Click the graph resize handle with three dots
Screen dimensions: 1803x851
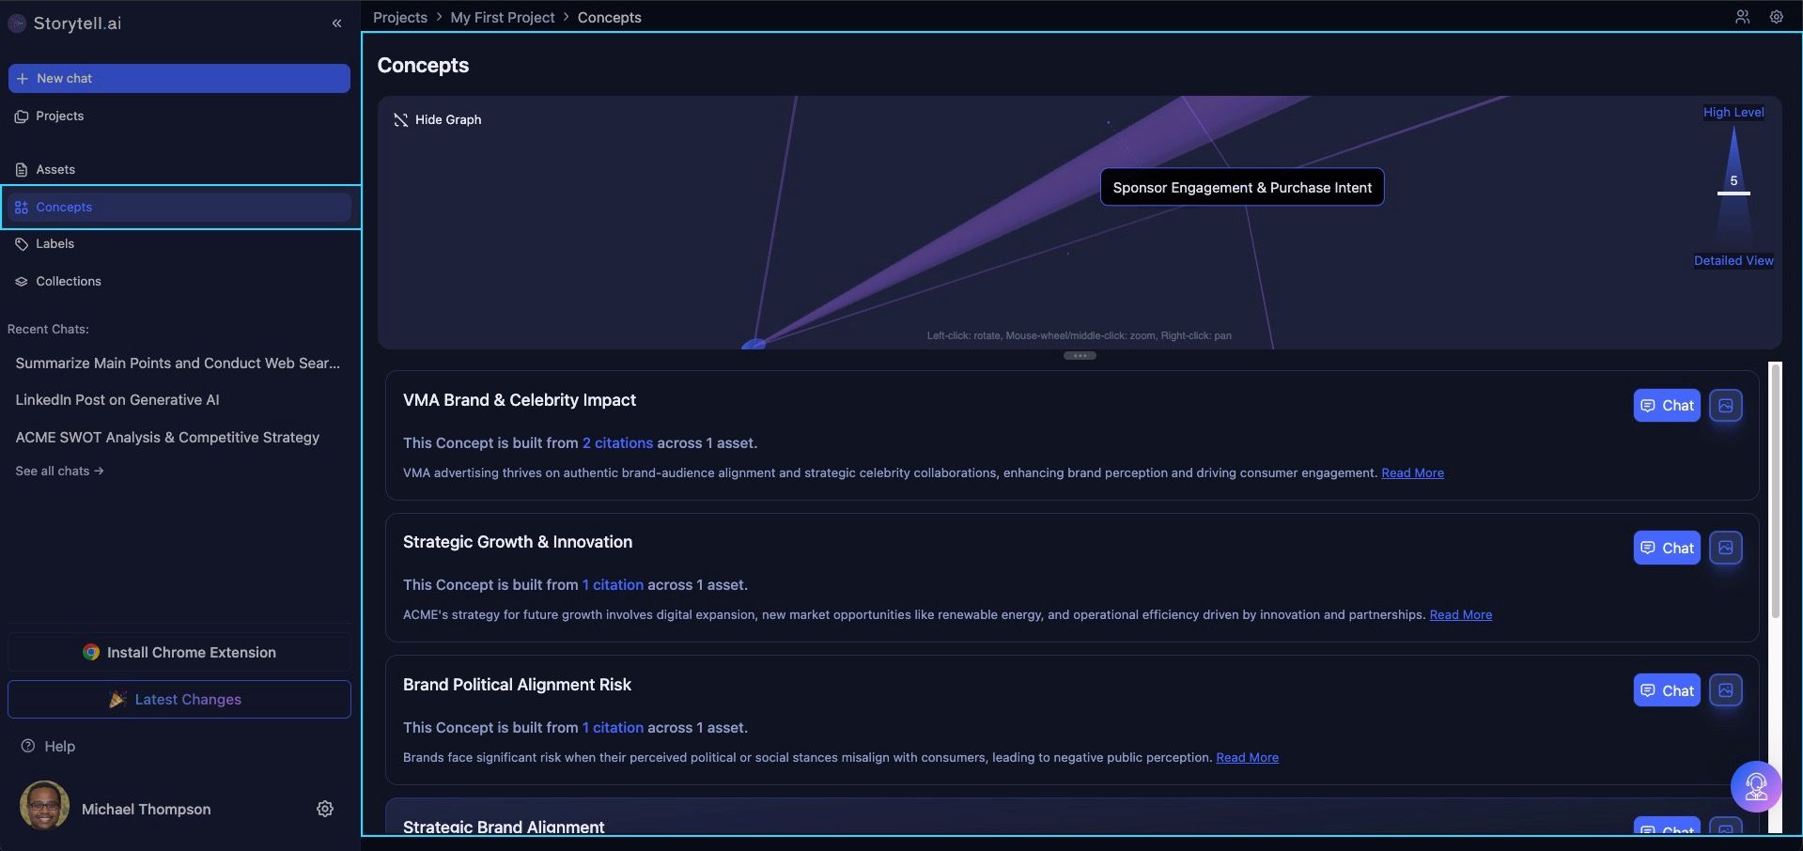click(x=1080, y=356)
